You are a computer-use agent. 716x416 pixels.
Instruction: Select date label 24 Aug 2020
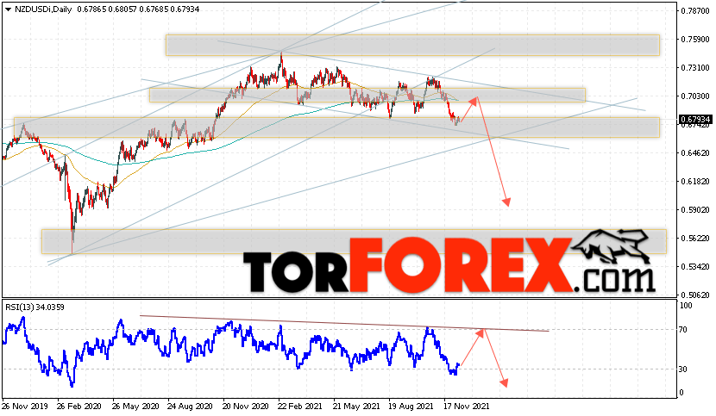tap(190, 406)
